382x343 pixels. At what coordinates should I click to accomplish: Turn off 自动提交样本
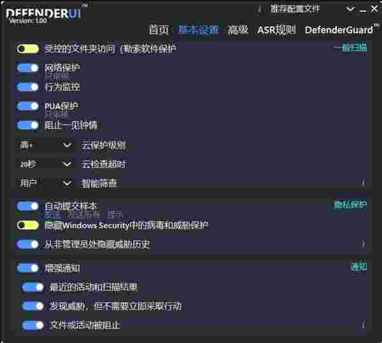pyautogui.click(x=28, y=206)
